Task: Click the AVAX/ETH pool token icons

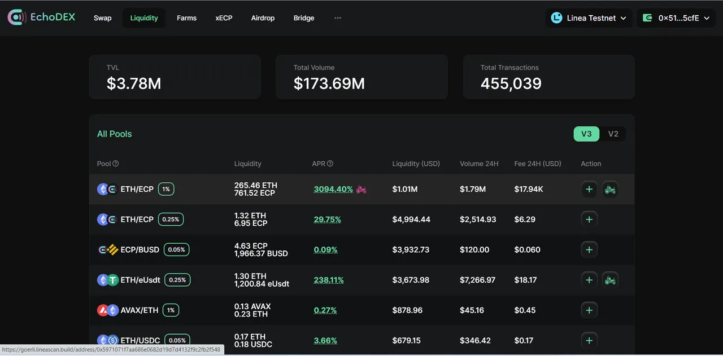Action: [x=107, y=310]
